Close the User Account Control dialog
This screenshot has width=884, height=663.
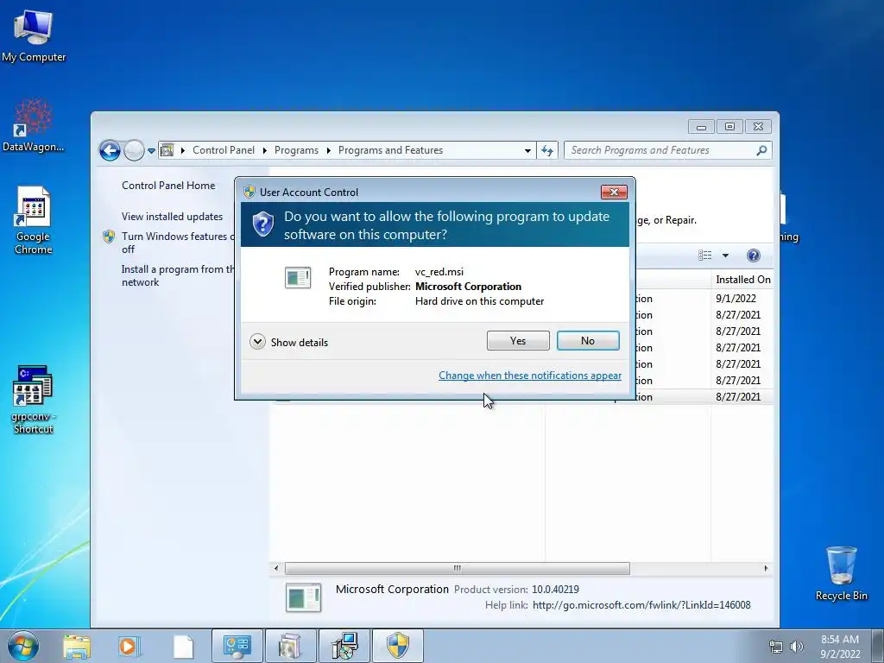(614, 193)
